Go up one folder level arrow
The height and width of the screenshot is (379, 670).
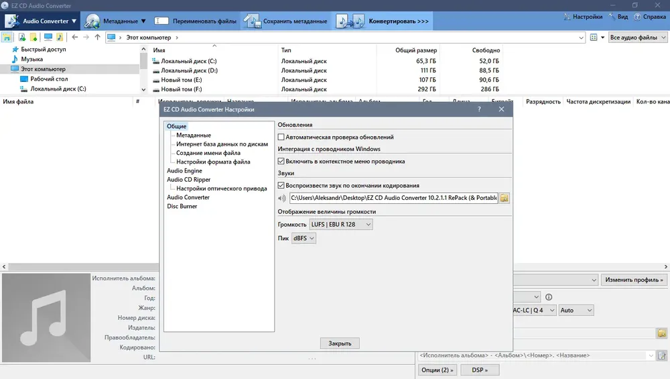(97, 37)
